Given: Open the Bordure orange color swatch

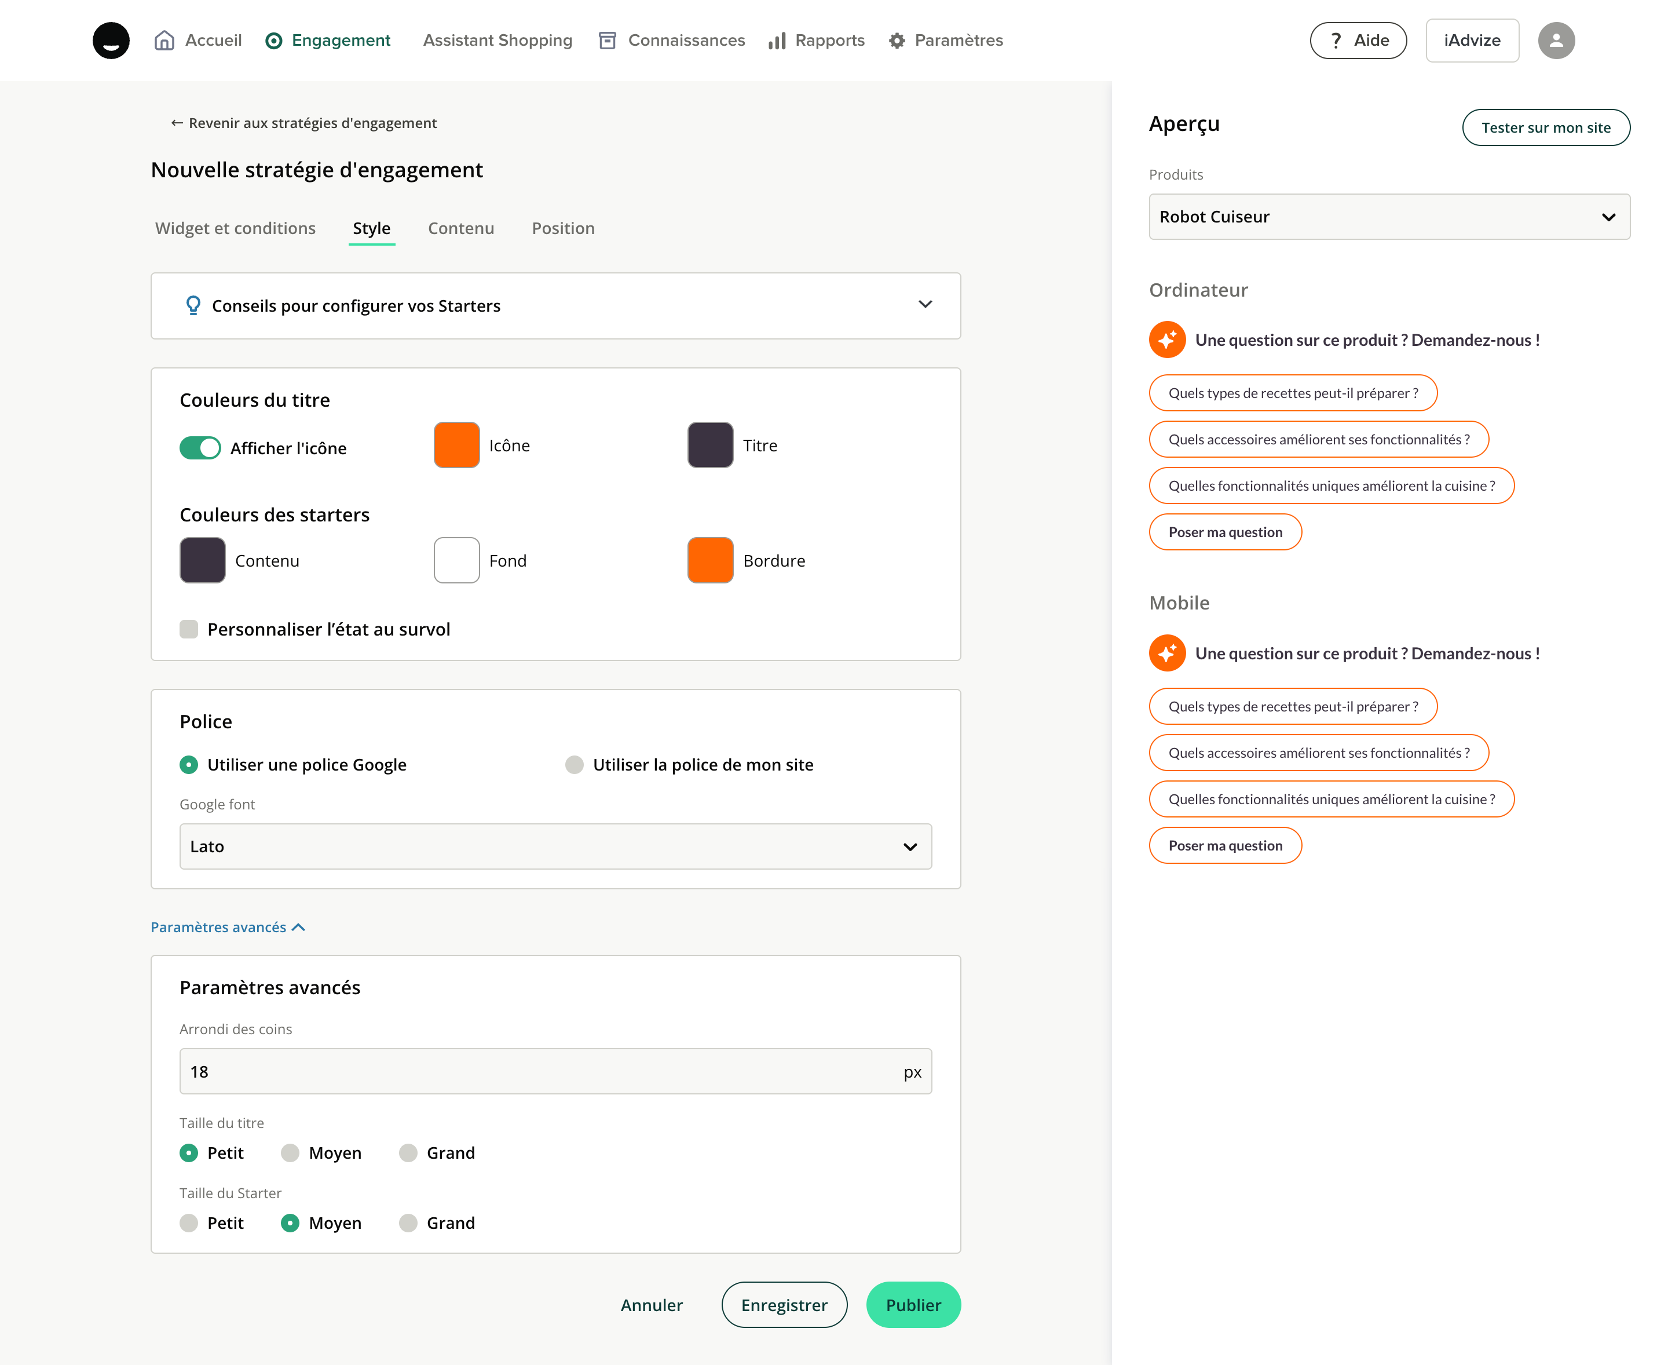Looking at the screenshot, I should click(x=710, y=560).
